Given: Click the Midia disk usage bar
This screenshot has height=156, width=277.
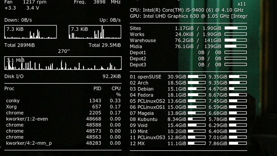Looking at the screenshot, I should [x=236, y=46].
